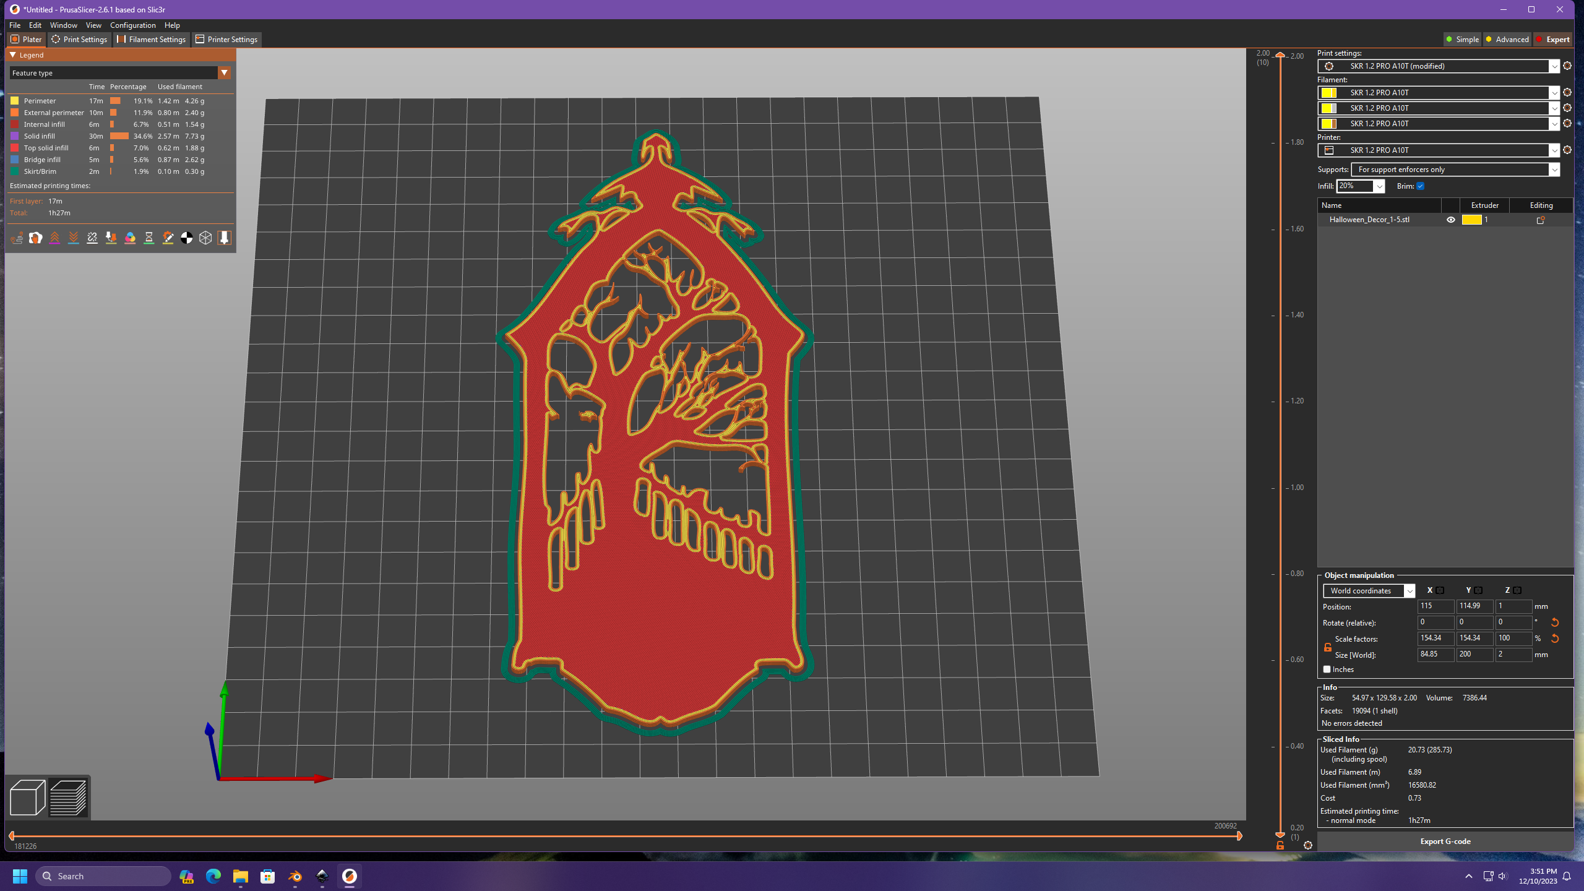This screenshot has width=1584, height=891.
Task: Click Export G-code button
Action: [1445, 841]
